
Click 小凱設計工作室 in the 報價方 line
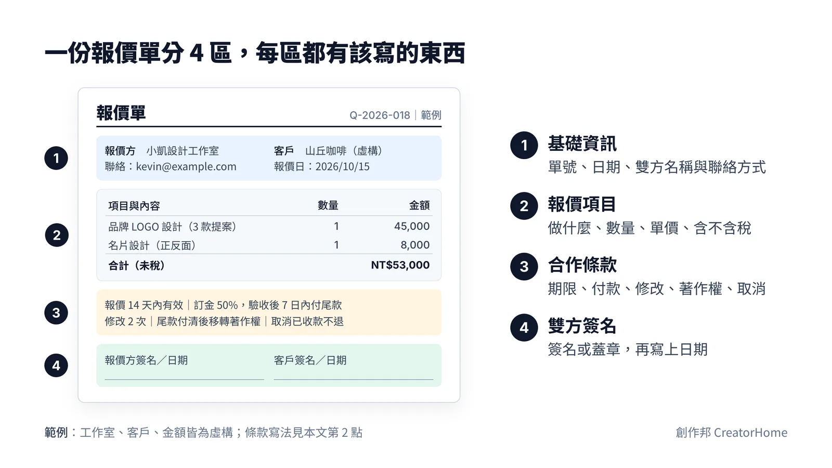pos(183,151)
